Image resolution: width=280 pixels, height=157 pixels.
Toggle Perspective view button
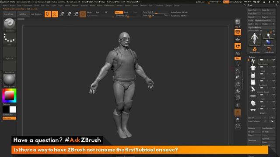[238, 32]
